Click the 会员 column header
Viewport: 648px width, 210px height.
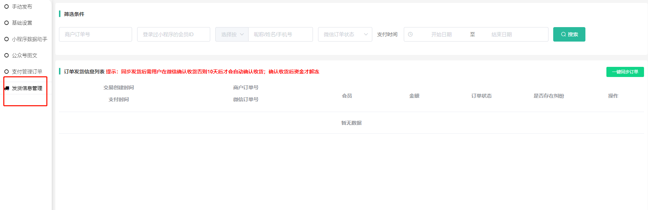point(347,96)
